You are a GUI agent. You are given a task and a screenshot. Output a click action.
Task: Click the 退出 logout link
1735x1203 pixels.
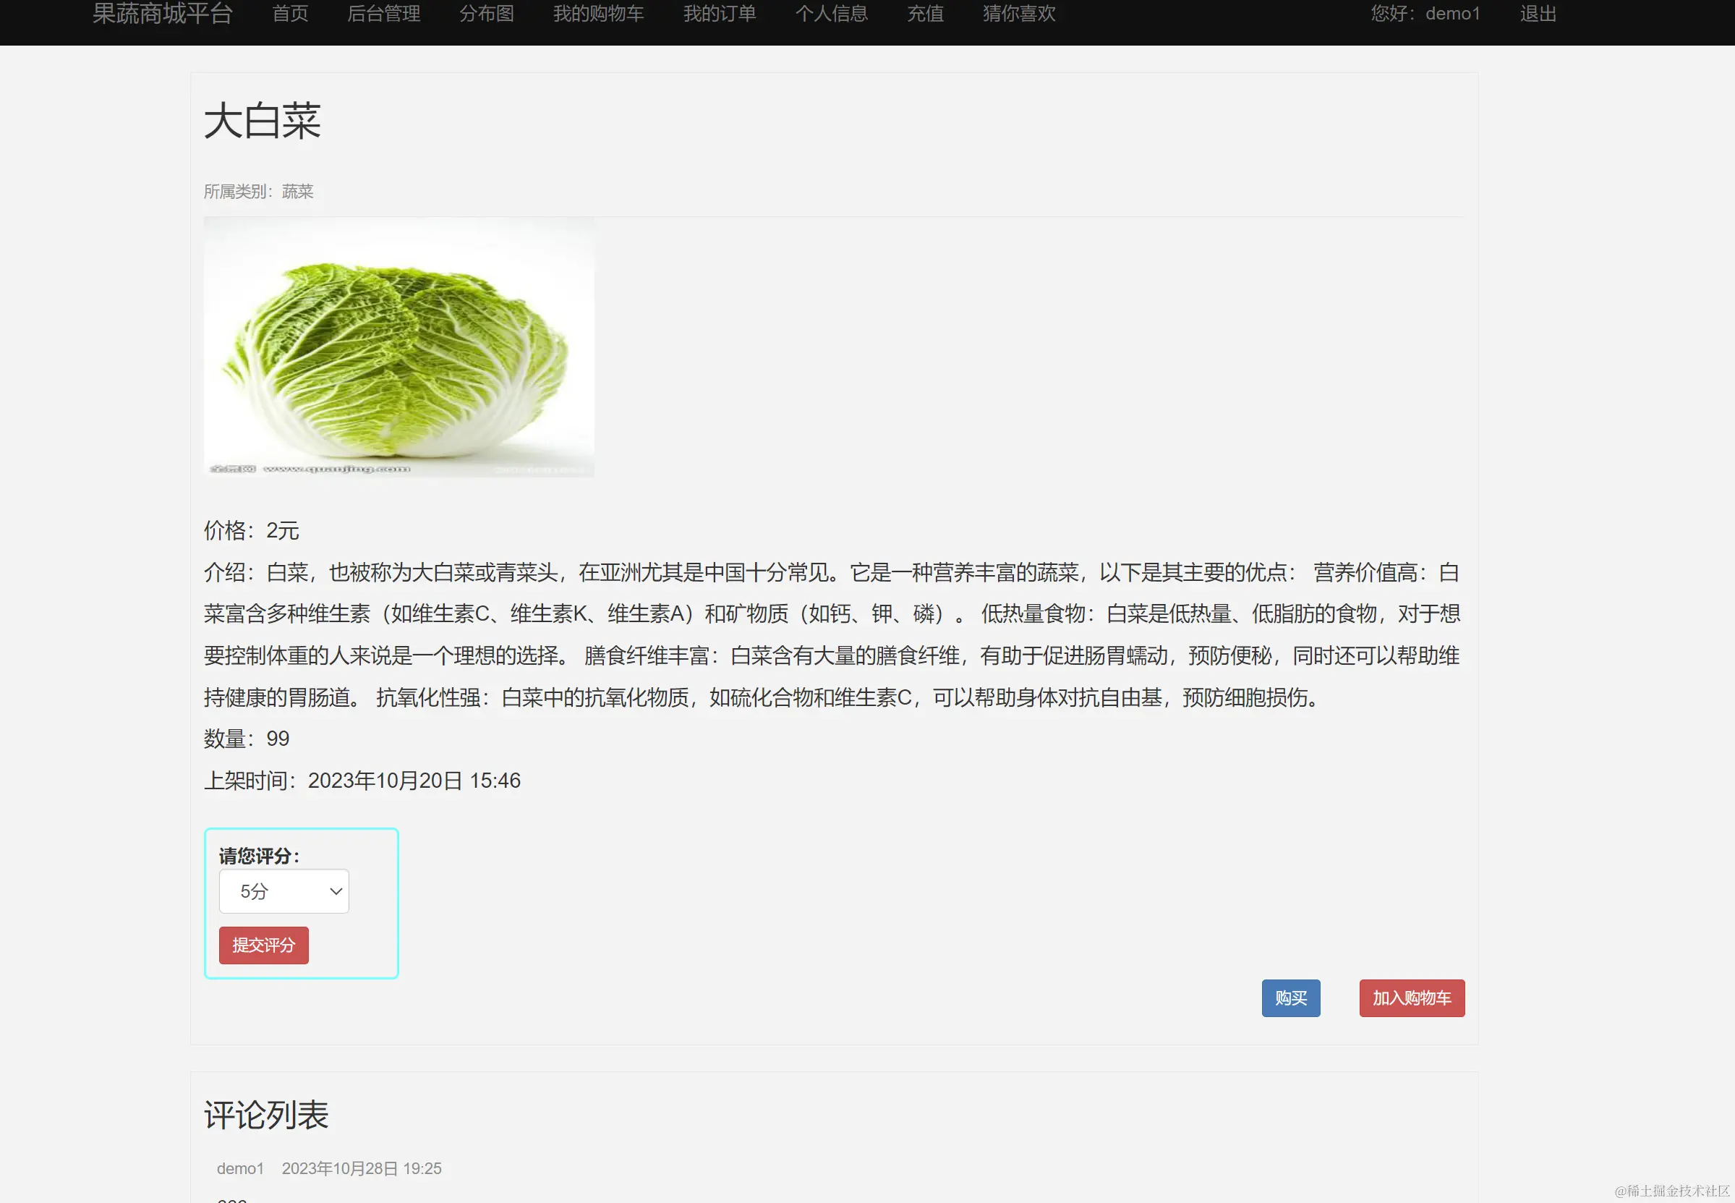(x=1538, y=14)
